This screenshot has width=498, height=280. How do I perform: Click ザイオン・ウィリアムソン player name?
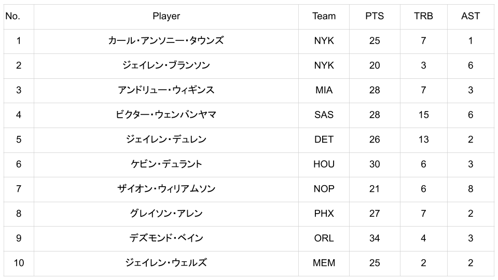(x=166, y=189)
